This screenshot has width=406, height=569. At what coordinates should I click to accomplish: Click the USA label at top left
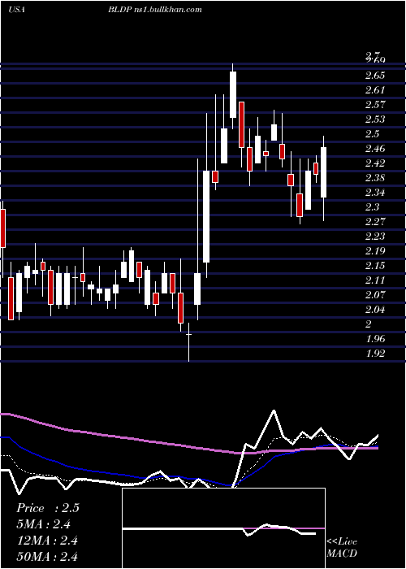pos(16,10)
